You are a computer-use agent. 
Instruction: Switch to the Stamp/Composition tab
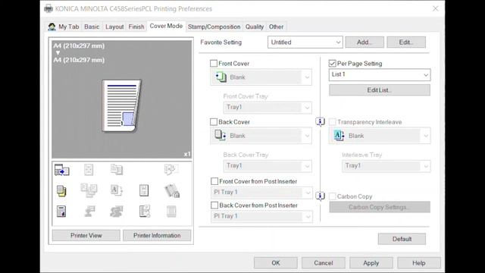coord(214,27)
